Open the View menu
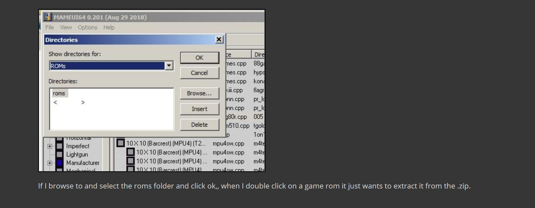 (x=66, y=27)
